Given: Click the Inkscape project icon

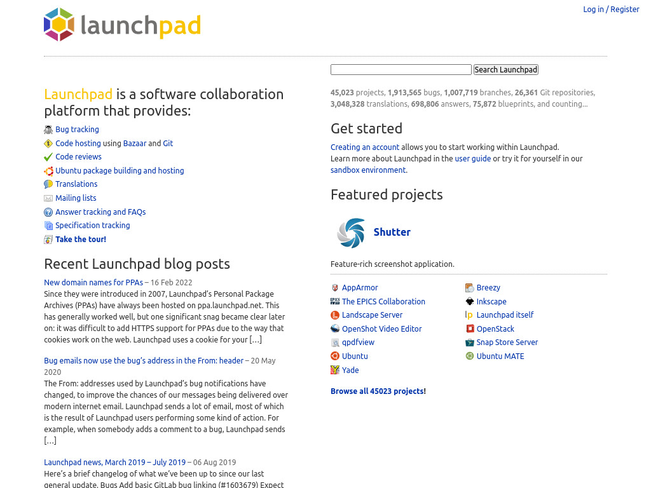Looking at the screenshot, I should click(x=469, y=301).
